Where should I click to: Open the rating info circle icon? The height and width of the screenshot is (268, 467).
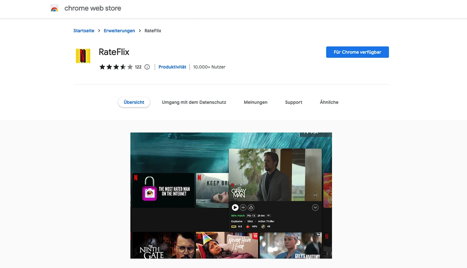pos(147,67)
